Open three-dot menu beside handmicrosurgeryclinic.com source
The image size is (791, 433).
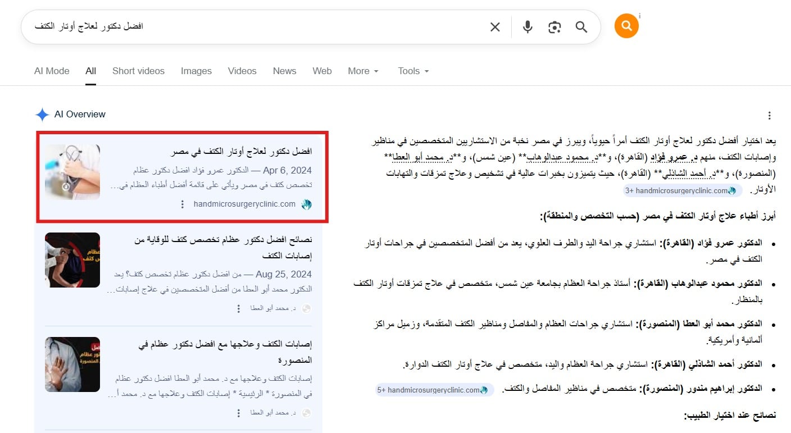point(182,204)
